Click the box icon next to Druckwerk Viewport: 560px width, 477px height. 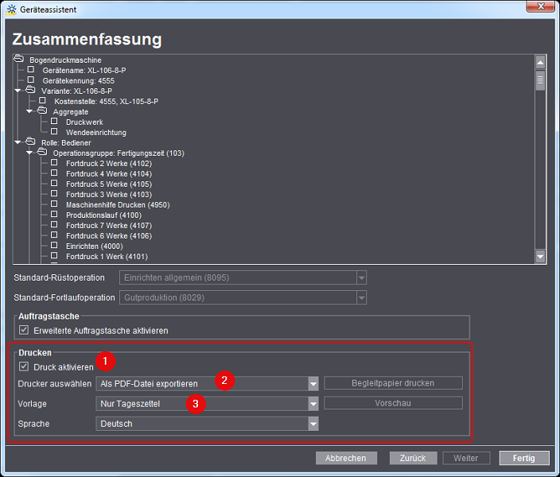tap(55, 122)
